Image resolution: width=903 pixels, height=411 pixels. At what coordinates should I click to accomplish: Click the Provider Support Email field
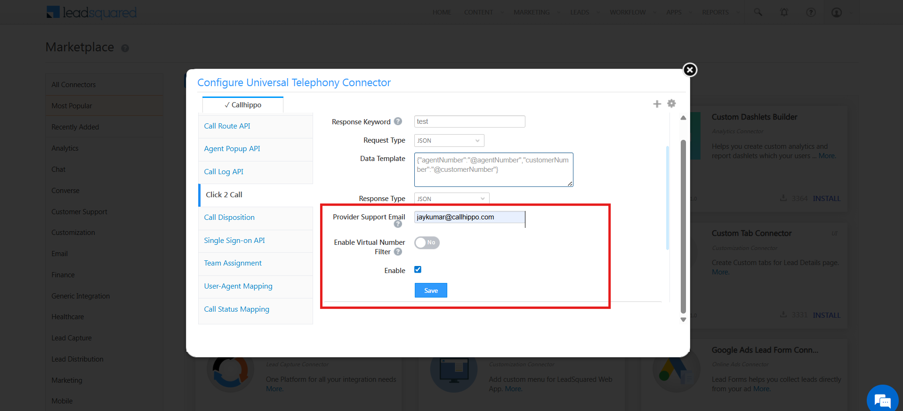pyautogui.click(x=469, y=217)
